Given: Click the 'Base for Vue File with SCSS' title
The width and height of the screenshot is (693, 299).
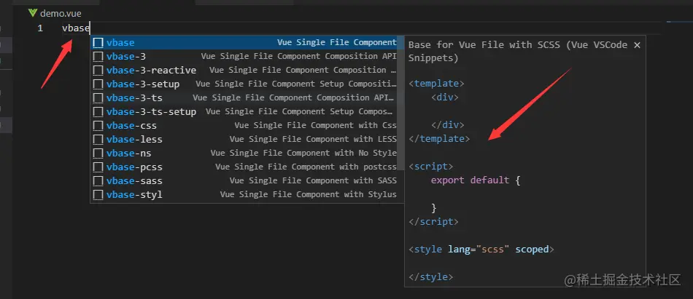Looking at the screenshot, I should click(517, 51).
